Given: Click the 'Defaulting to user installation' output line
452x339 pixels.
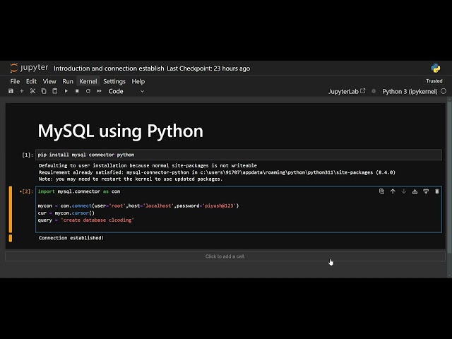Looking at the screenshot, I should 148,165.
